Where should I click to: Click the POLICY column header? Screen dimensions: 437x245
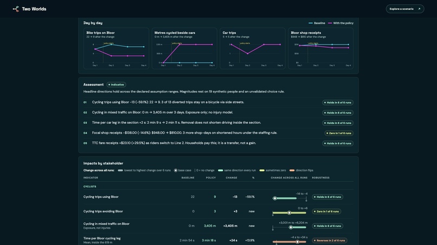pyautogui.click(x=211, y=178)
